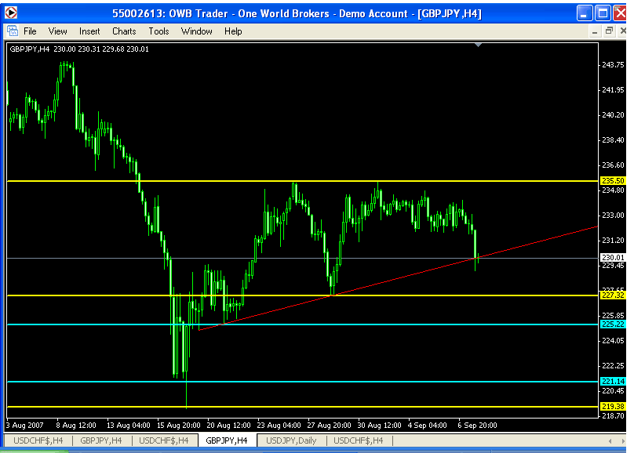
Task: Click the 4 Sep 04:00 time label
Action: click(x=428, y=425)
